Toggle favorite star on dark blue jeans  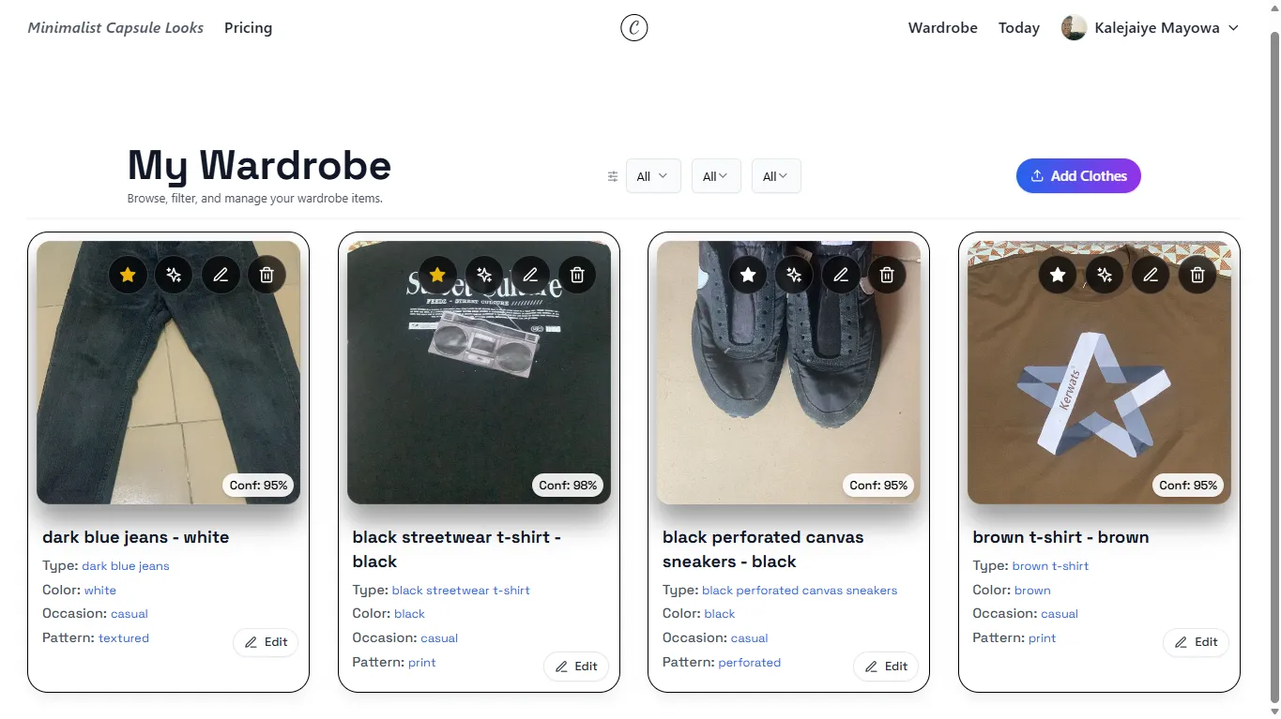128,275
